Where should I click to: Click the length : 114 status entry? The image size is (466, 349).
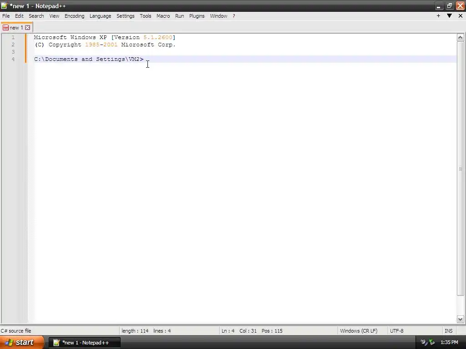135,331
